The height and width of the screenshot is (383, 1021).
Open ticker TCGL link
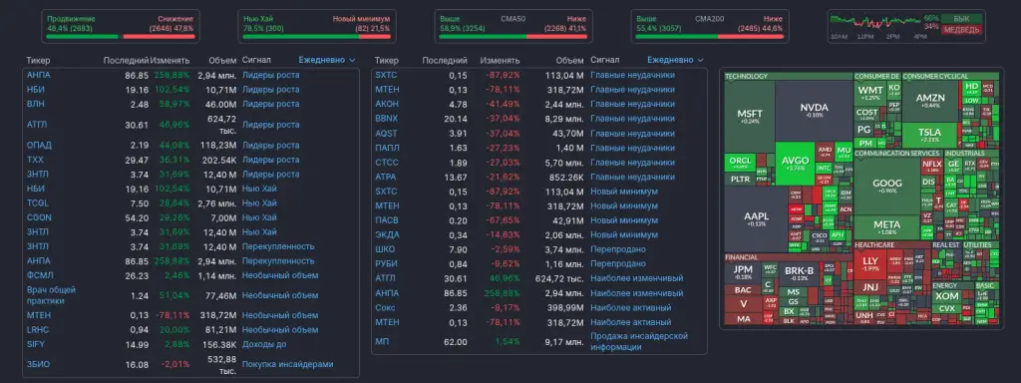[x=38, y=203]
